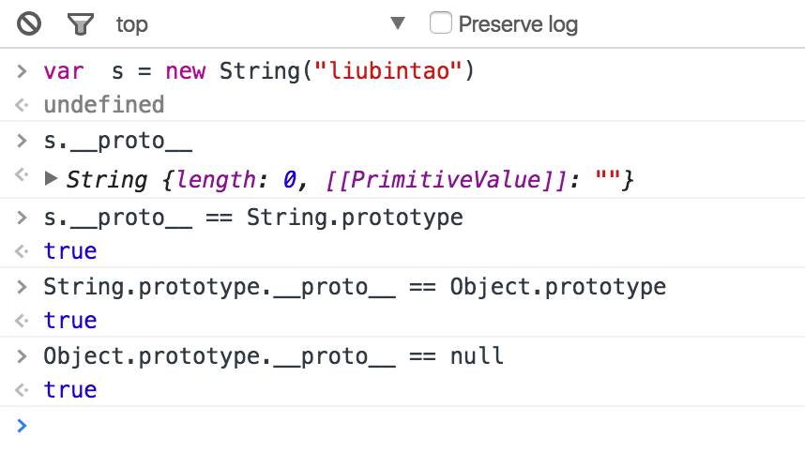Click the undefined result output

[104, 105]
